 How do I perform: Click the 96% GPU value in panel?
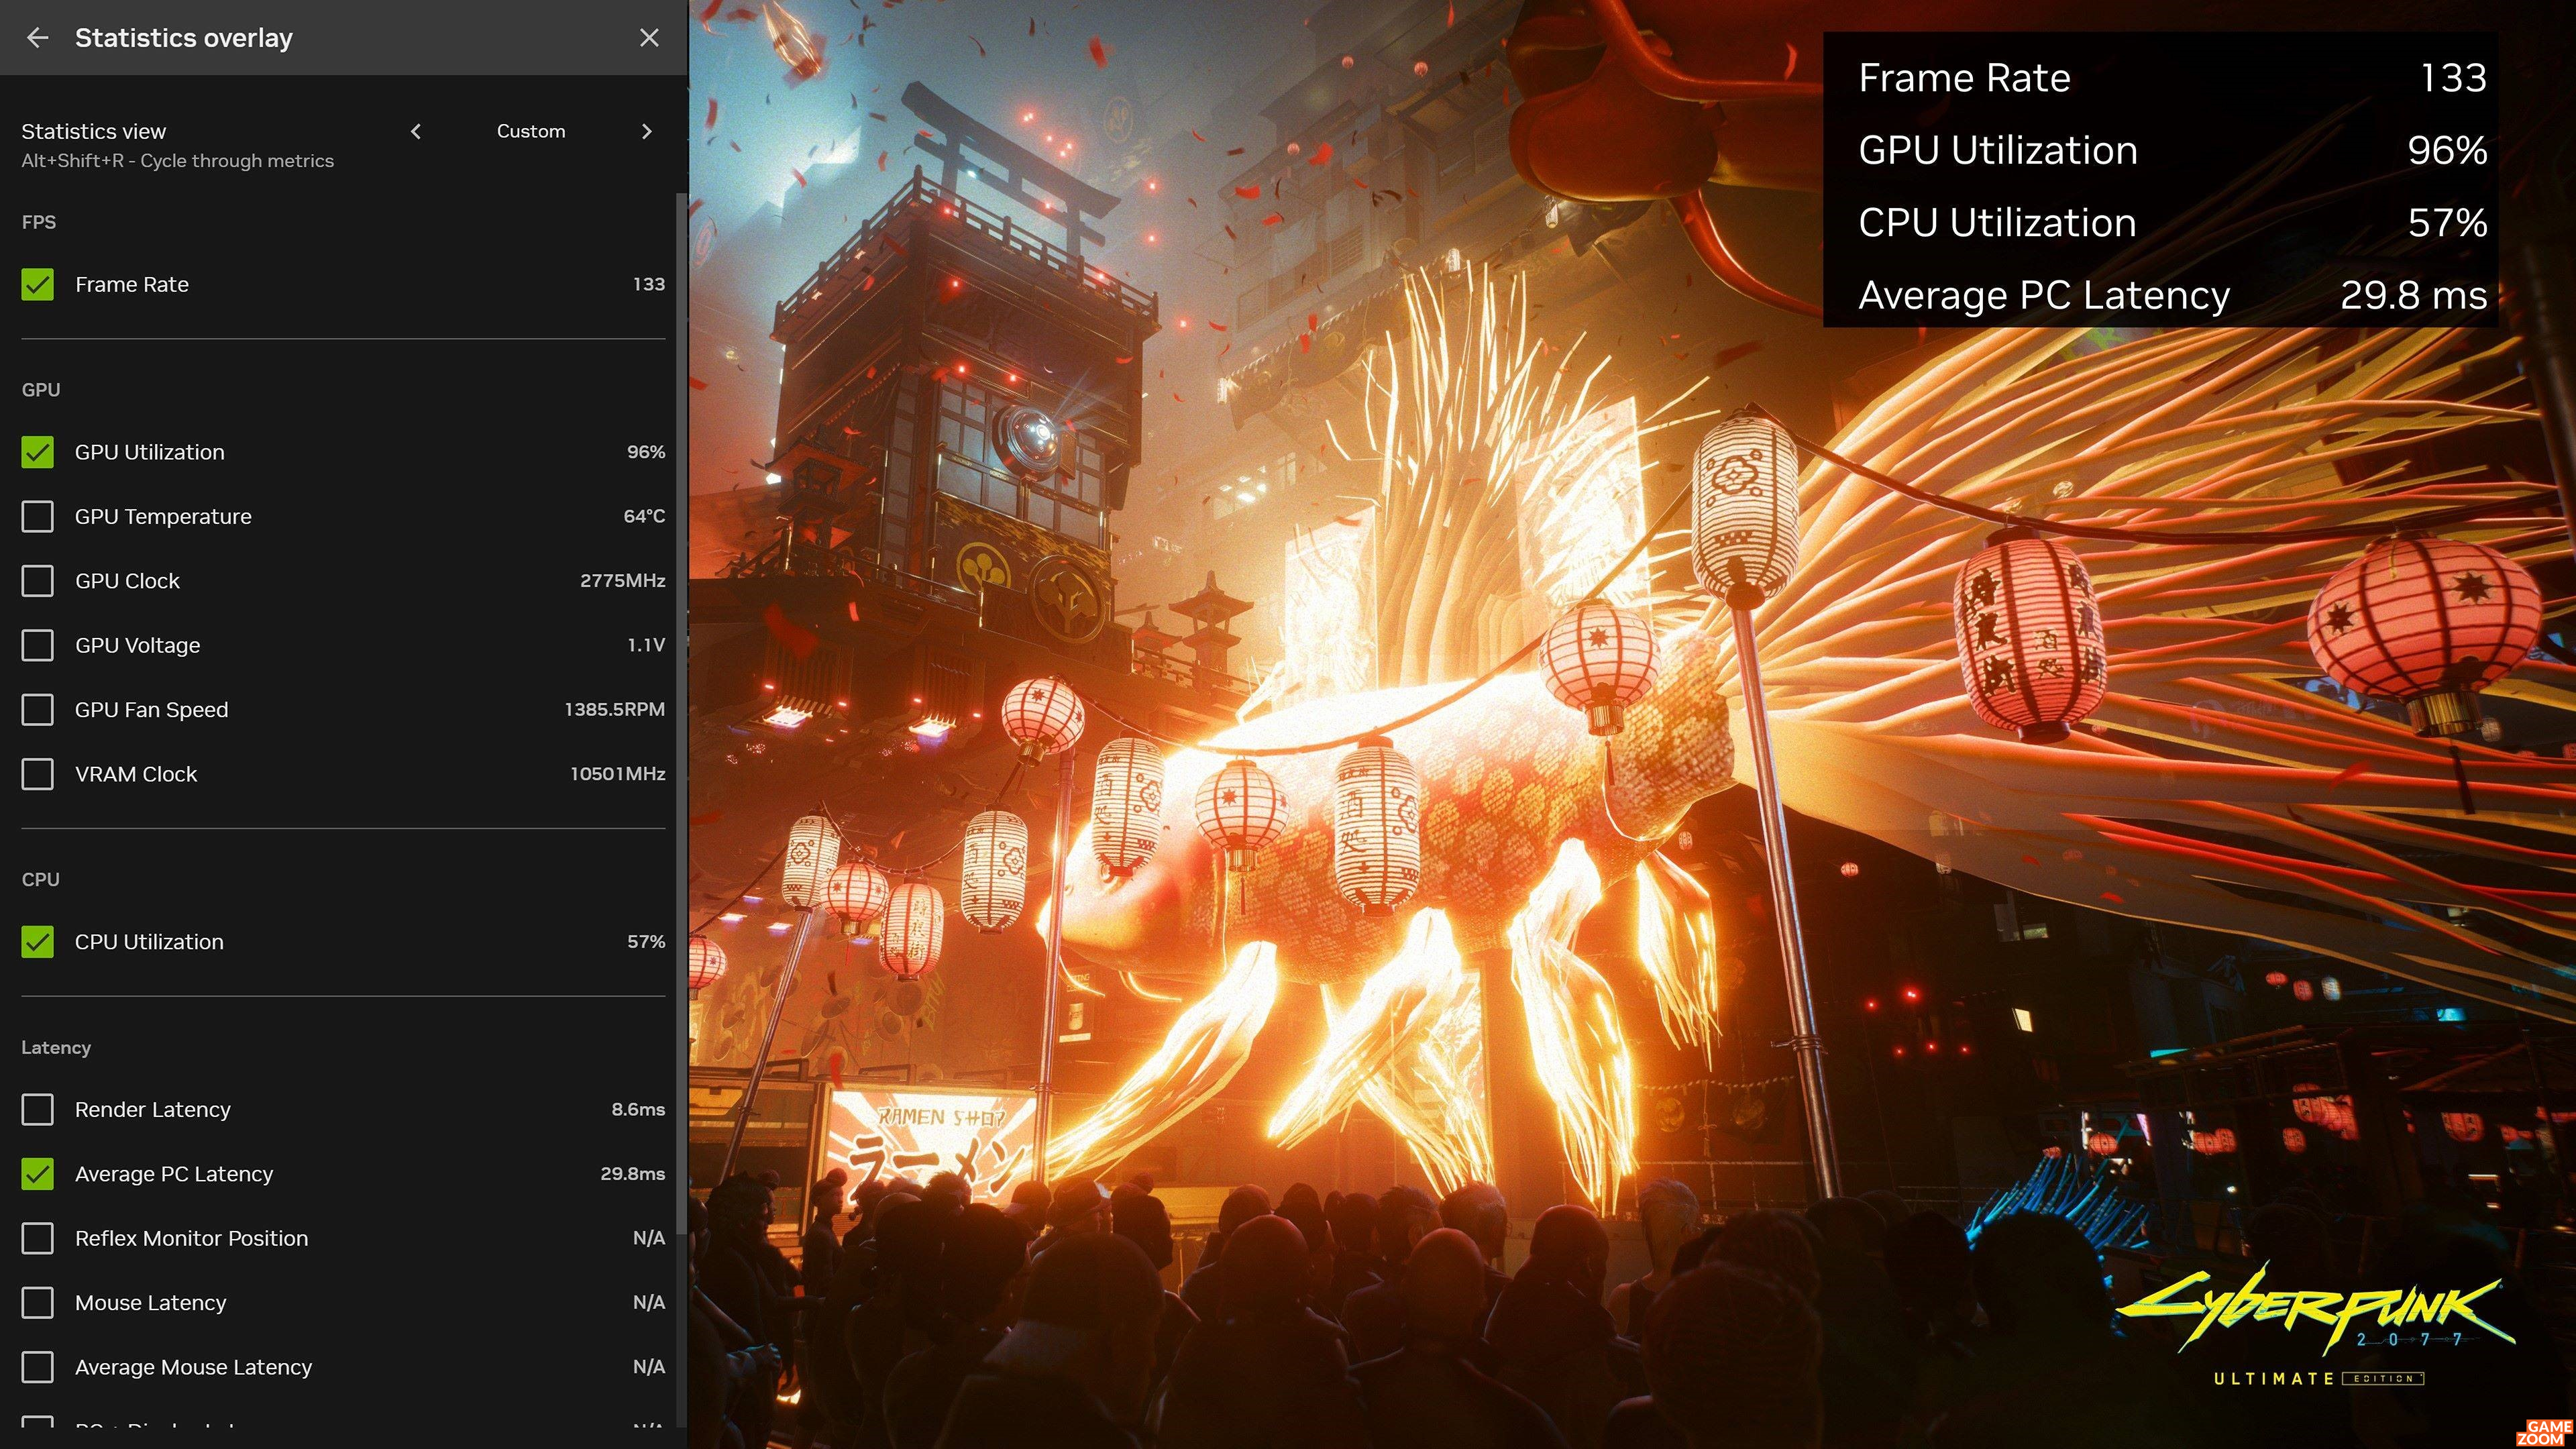[x=646, y=453]
